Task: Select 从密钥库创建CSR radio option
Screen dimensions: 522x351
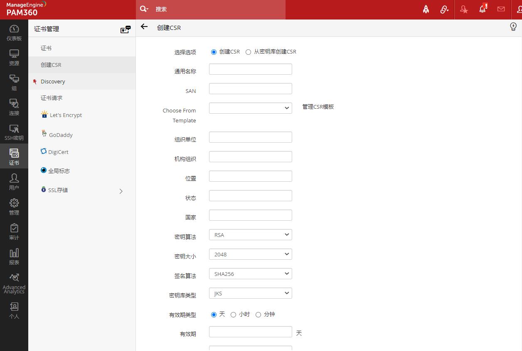Action: coord(249,52)
